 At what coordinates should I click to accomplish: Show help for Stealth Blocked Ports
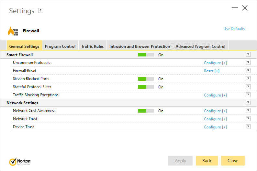point(248,79)
